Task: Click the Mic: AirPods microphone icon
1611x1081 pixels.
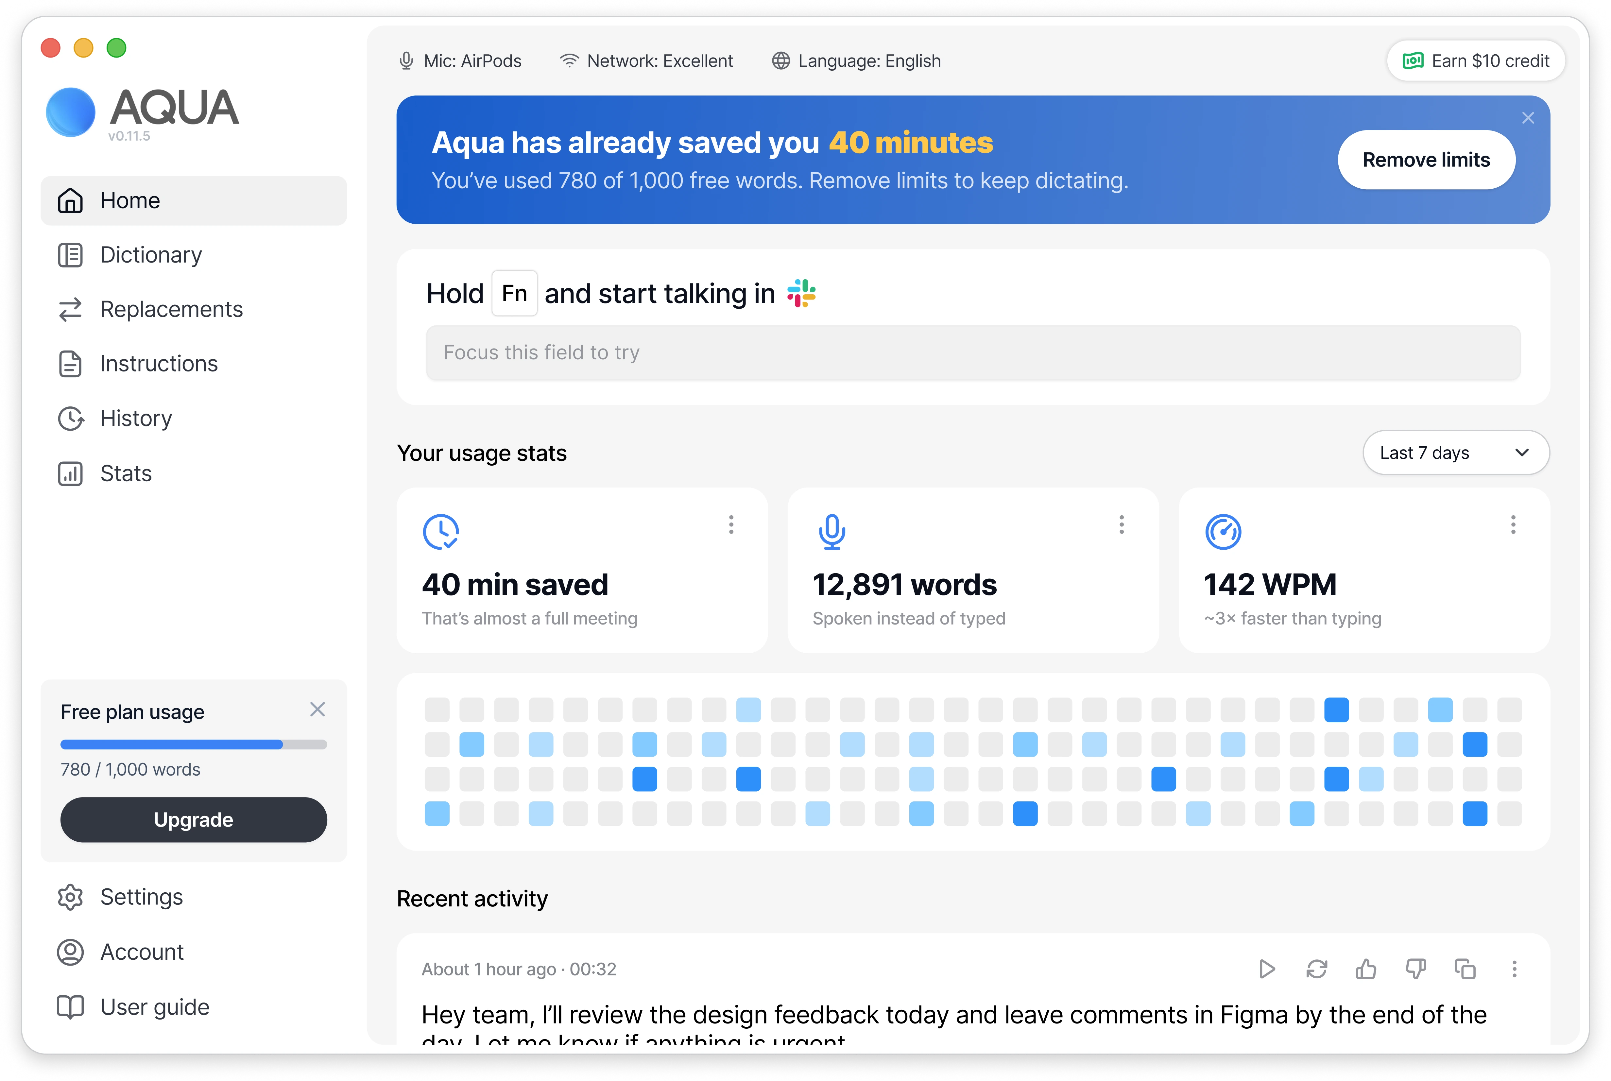Action: tap(406, 61)
